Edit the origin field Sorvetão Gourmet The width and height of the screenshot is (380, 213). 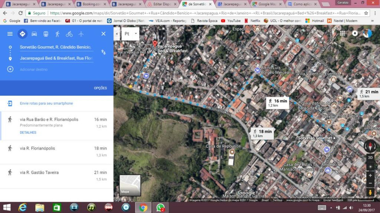pos(56,47)
